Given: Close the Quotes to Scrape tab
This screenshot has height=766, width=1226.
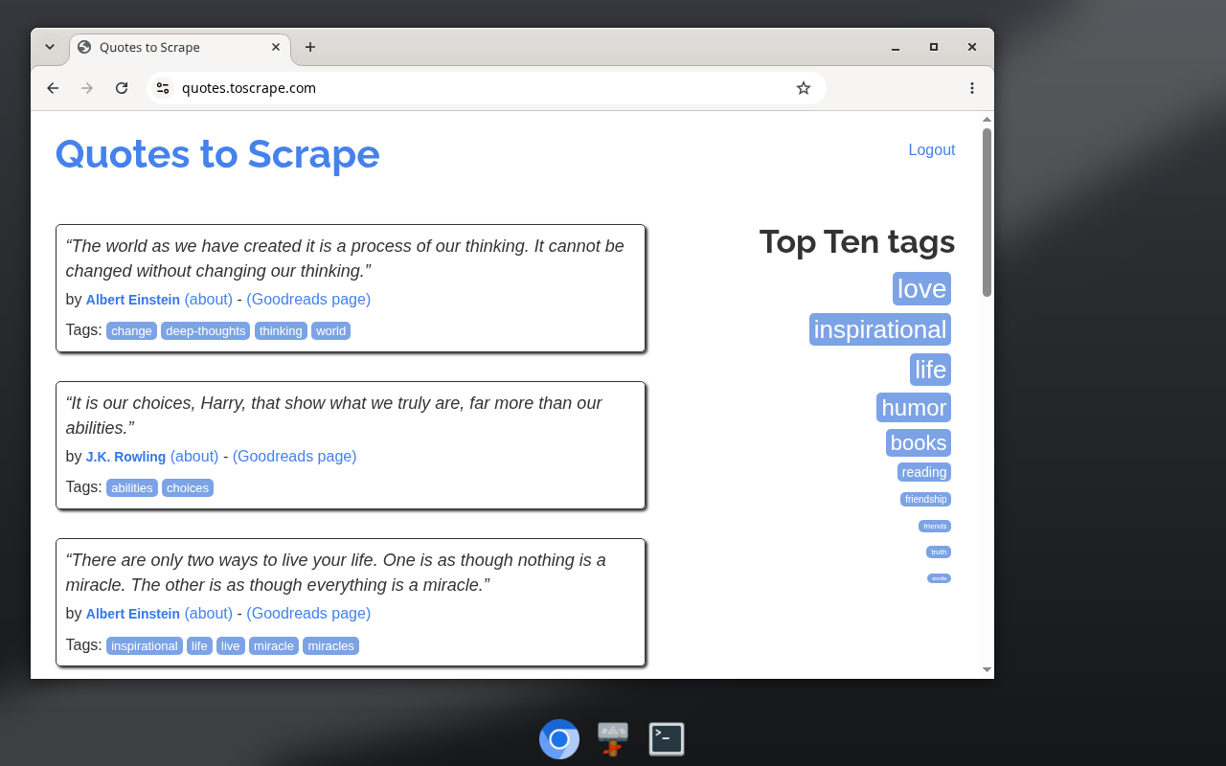Looking at the screenshot, I should 276,47.
